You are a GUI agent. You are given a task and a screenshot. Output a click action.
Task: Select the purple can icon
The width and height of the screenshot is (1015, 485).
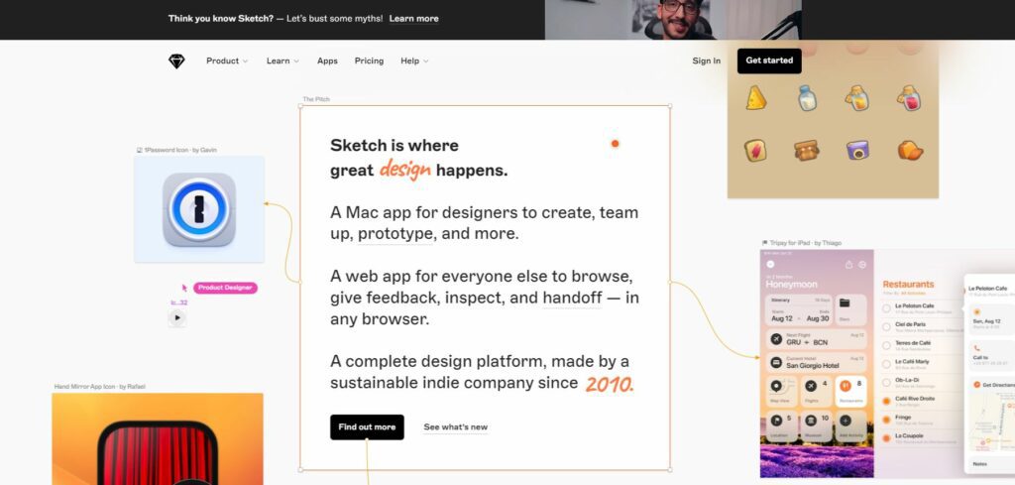pyautogui.click(x=857, y=150)
